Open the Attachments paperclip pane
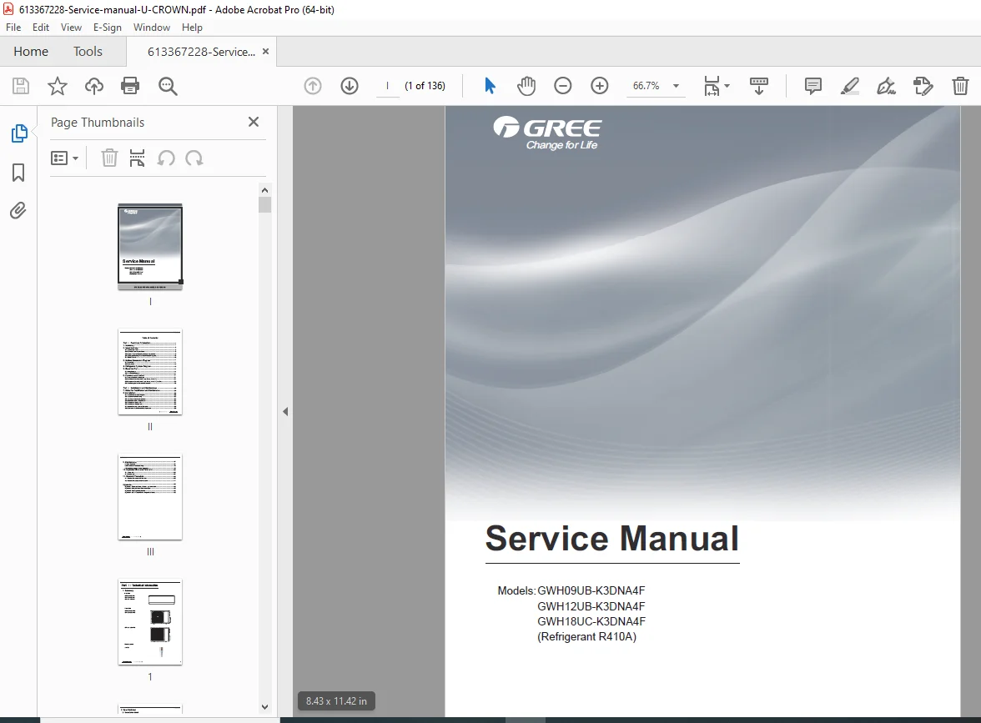Screen dimensions: 981x723 coord(18,211)
